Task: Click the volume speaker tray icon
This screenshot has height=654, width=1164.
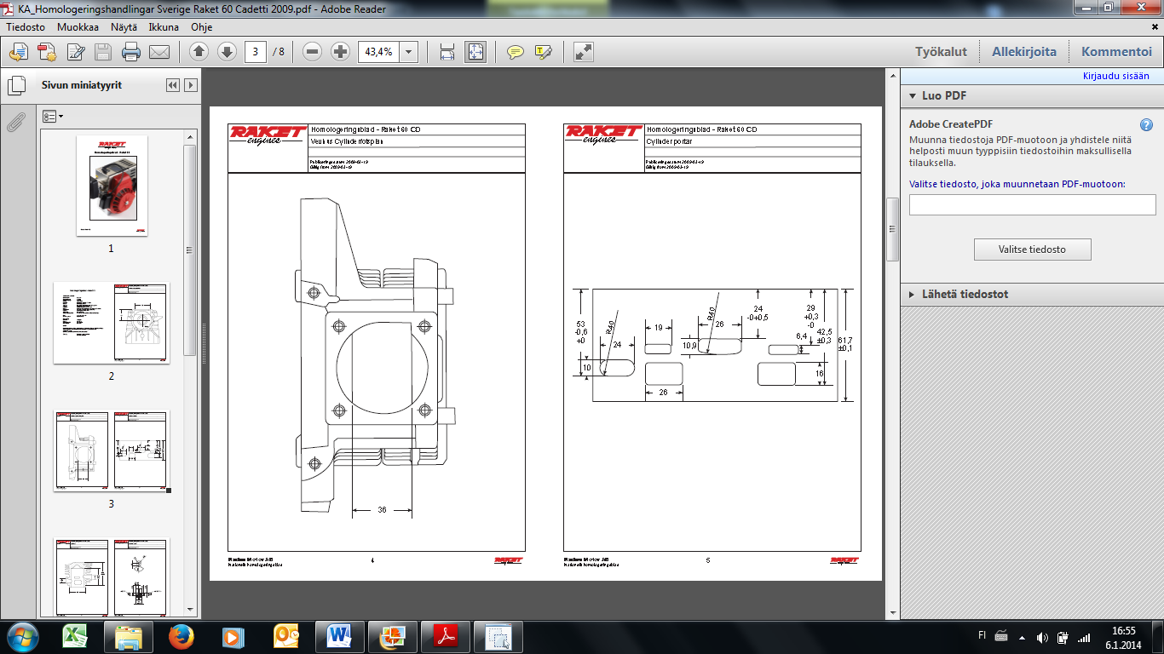Action: (x=1042, y=637)
